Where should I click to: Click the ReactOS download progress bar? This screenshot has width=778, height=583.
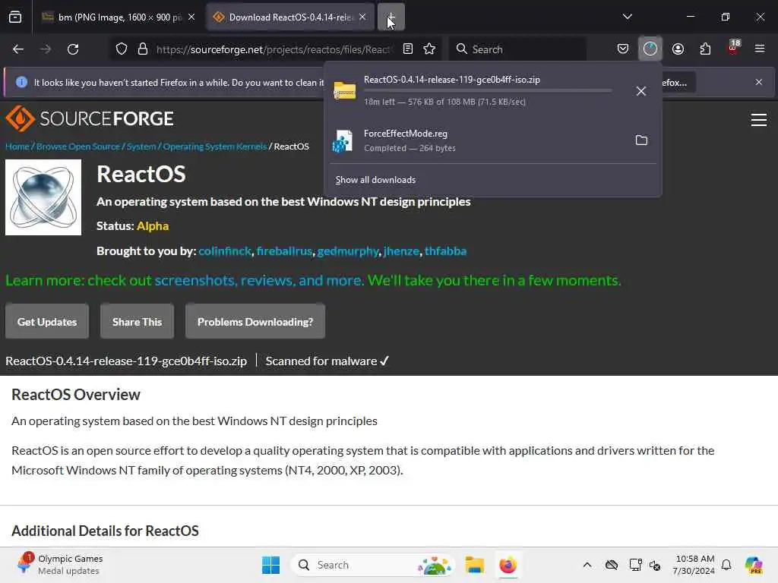[488, 91]
